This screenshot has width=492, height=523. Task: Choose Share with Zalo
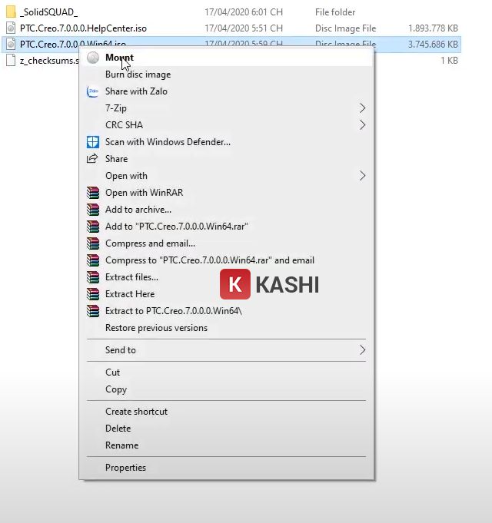click(226, 91)
